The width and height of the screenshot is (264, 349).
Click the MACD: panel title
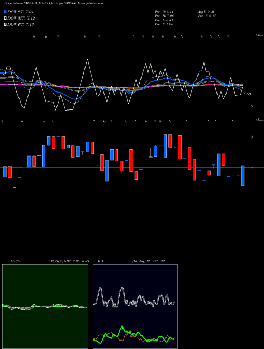16,261
